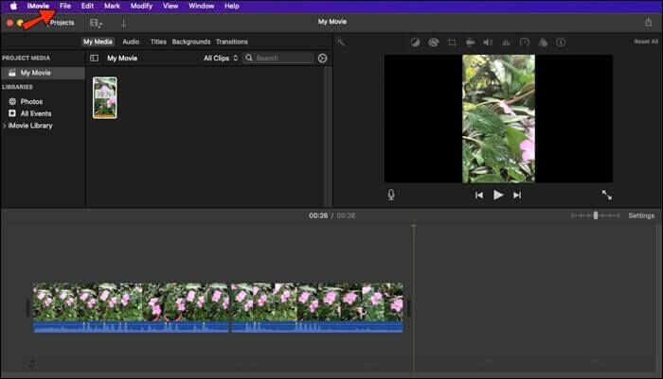
Task: Open timeline Settings
Action: [x=641, y=215]
